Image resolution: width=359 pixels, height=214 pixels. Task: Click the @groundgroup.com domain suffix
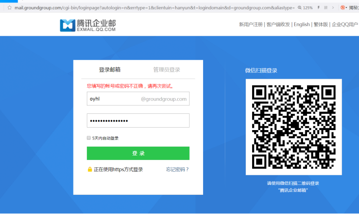point(164,99)
